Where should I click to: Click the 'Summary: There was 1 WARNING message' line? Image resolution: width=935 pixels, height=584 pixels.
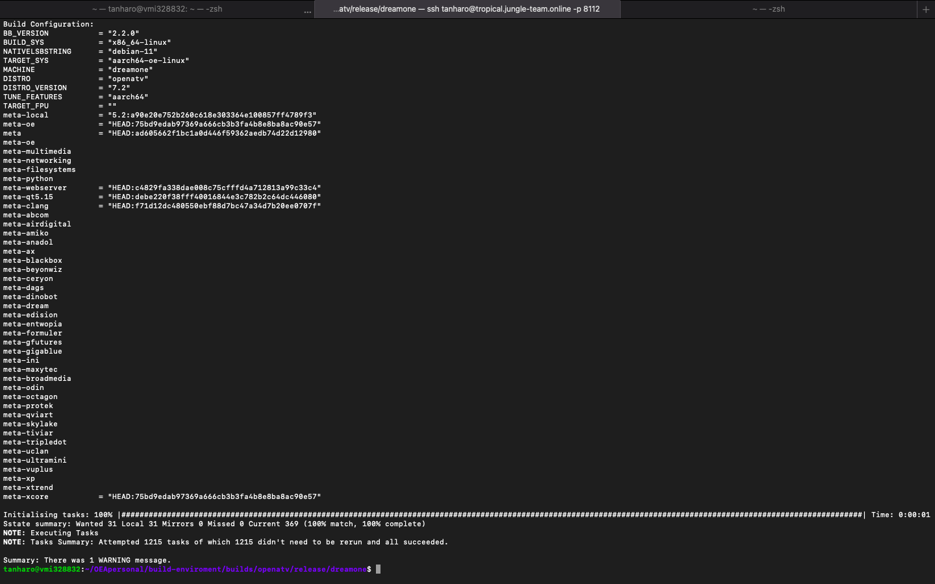(x=87, y=560)
